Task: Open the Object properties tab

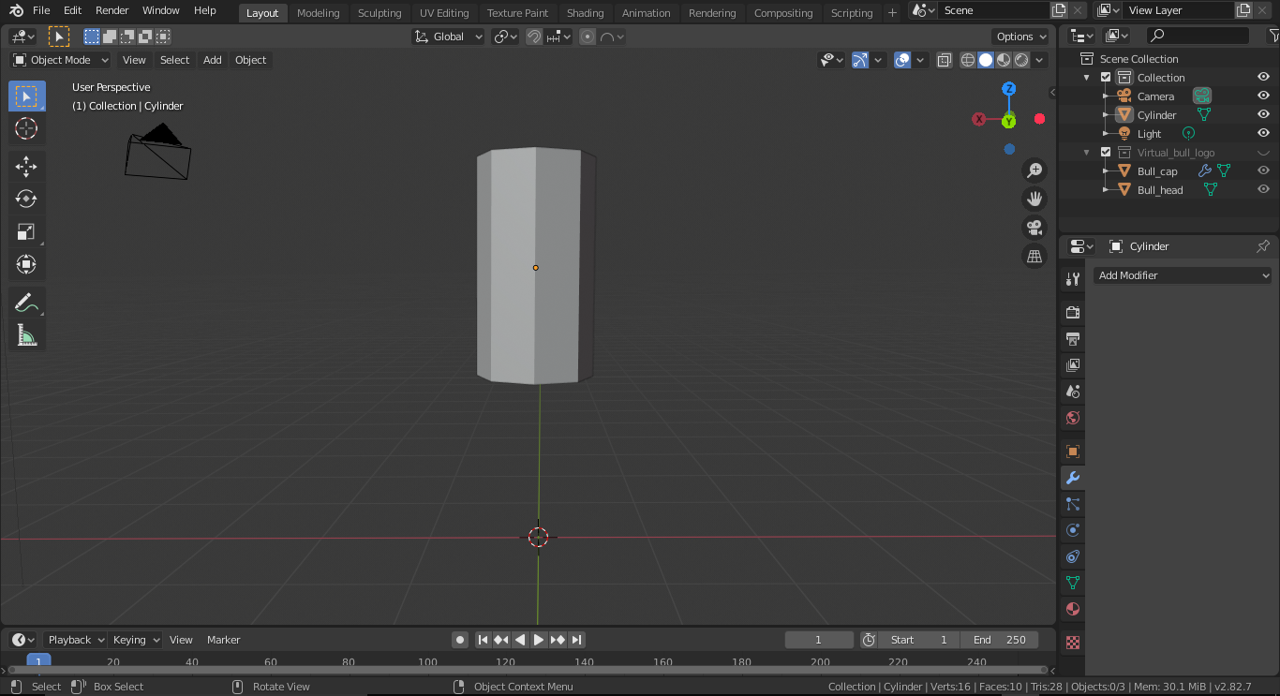Action: [1073, 452]
